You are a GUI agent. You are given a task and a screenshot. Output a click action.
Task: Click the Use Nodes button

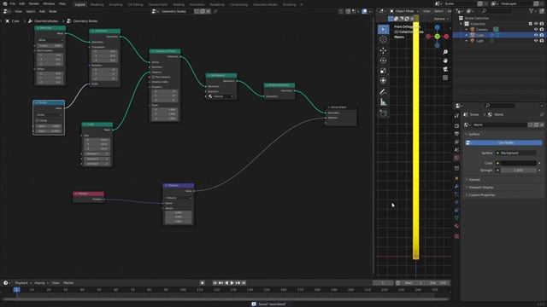pos(504,142)
